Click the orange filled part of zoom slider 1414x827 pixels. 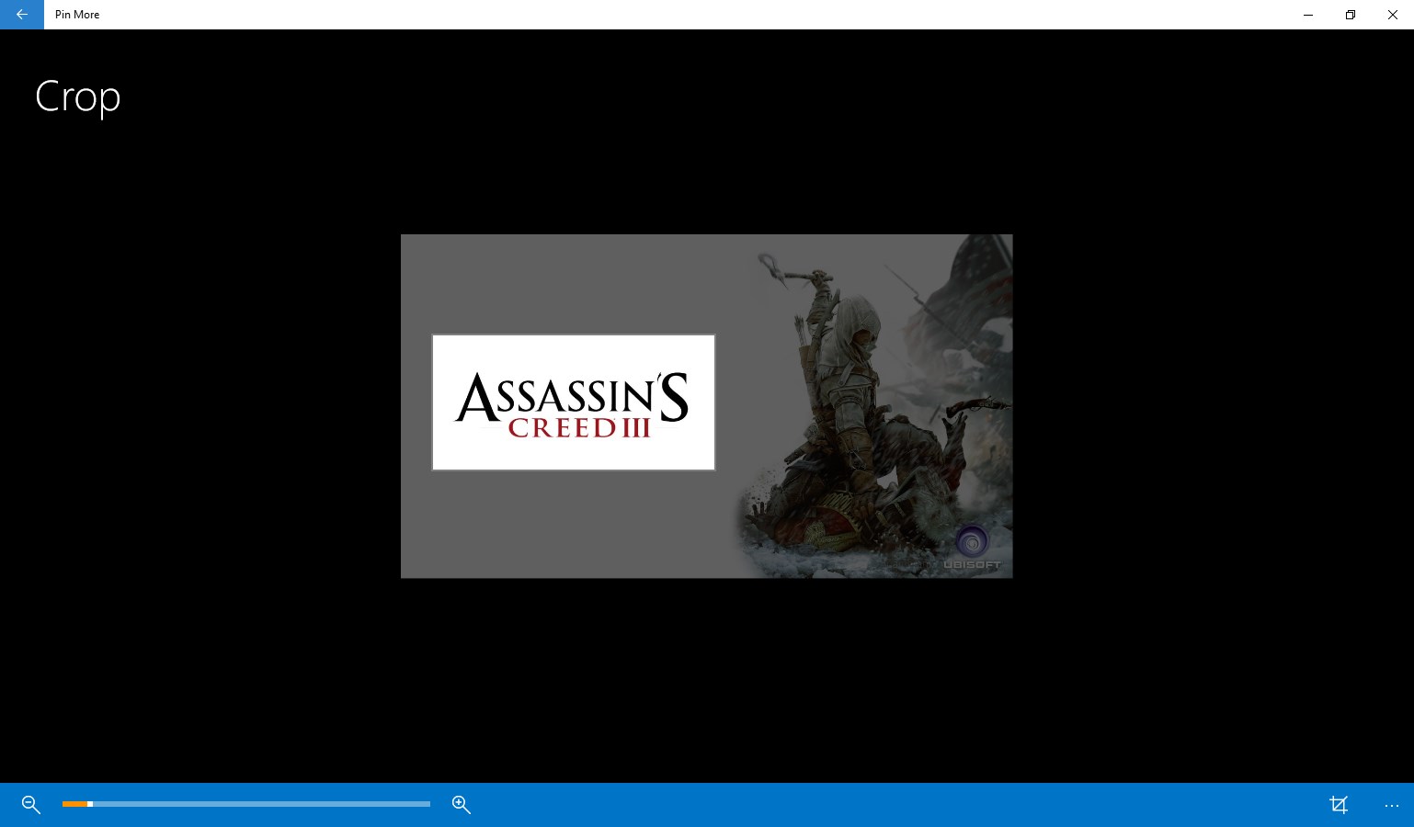point(74,804)
